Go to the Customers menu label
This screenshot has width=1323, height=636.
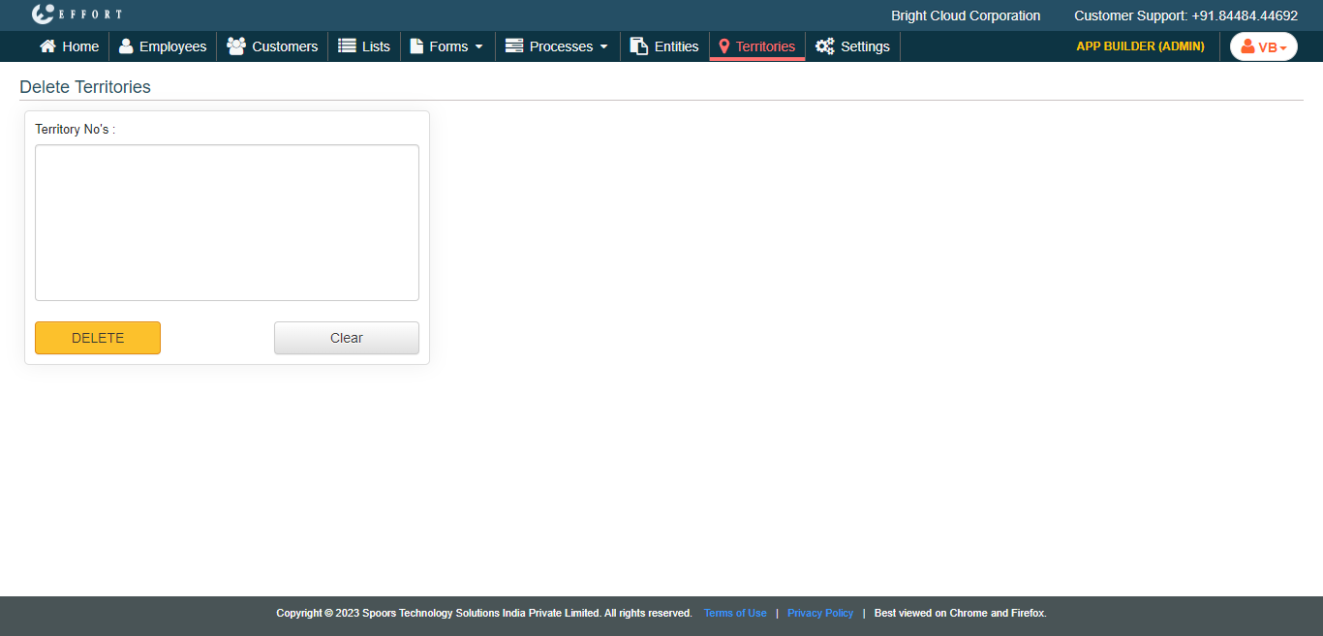click(x=285, y=46)
